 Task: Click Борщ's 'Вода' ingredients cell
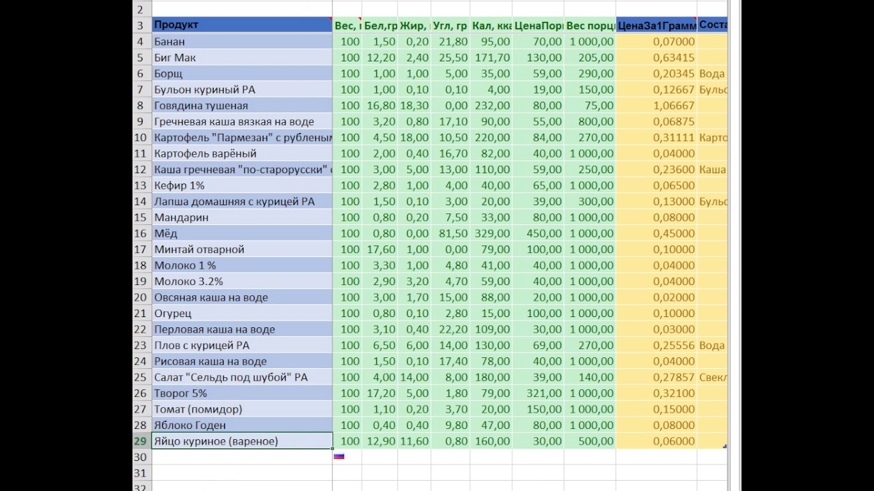(712, 74)
